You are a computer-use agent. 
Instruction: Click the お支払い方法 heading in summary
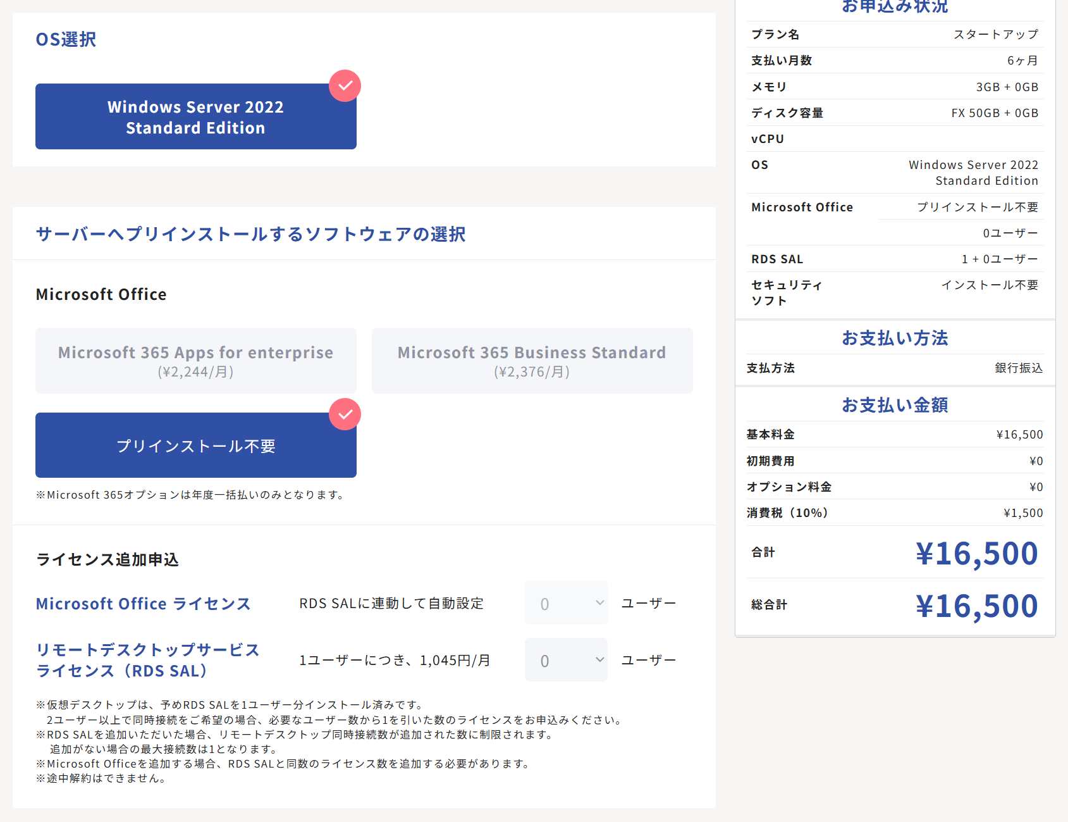tap(895, 338)
